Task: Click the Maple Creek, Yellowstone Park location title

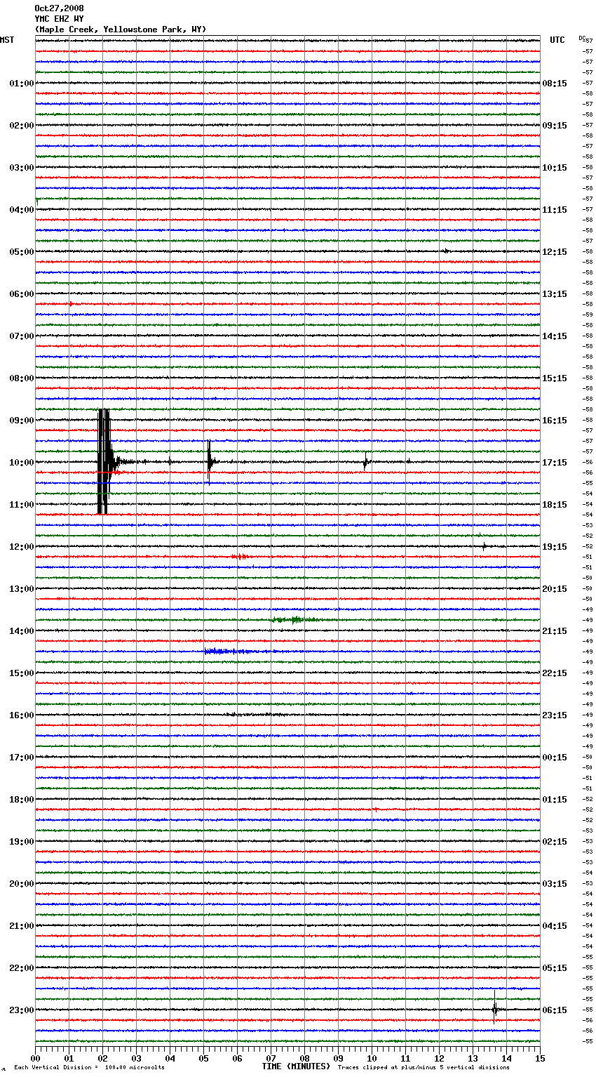Action: click(120, 29)
